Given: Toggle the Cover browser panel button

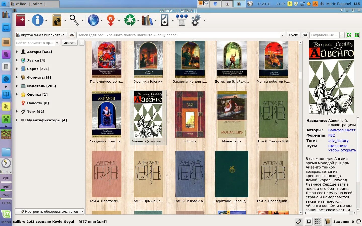Looking at the screenshot, I should click(308, 221).
